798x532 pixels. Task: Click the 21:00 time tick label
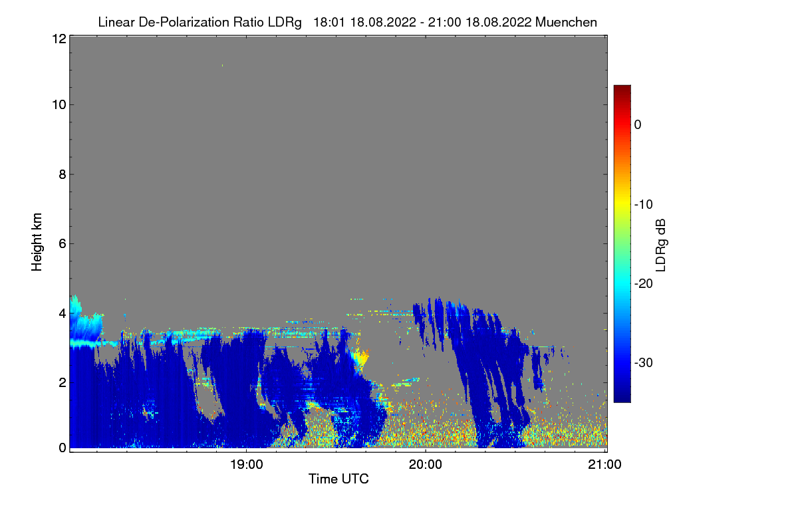[x=604, y=465]
